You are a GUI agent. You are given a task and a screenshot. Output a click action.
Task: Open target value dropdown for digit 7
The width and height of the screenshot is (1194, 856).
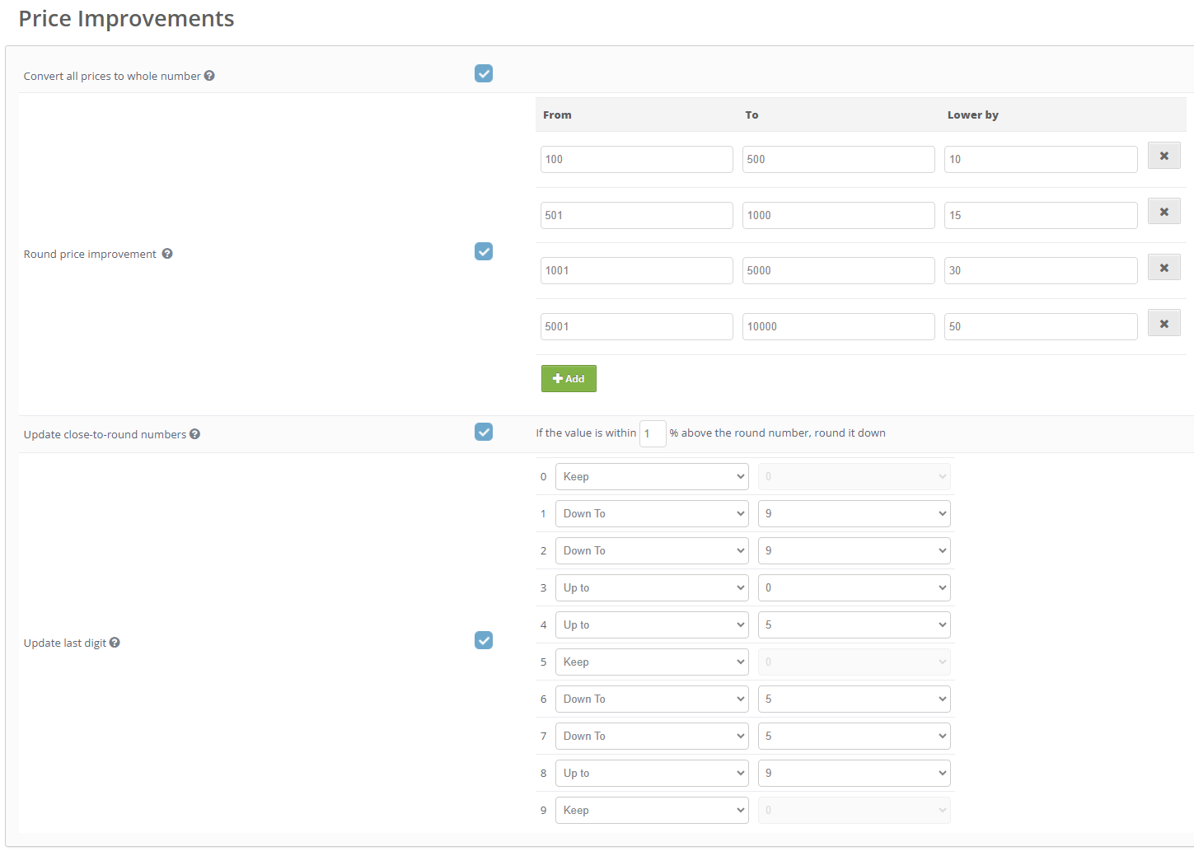tap(854, 736)
